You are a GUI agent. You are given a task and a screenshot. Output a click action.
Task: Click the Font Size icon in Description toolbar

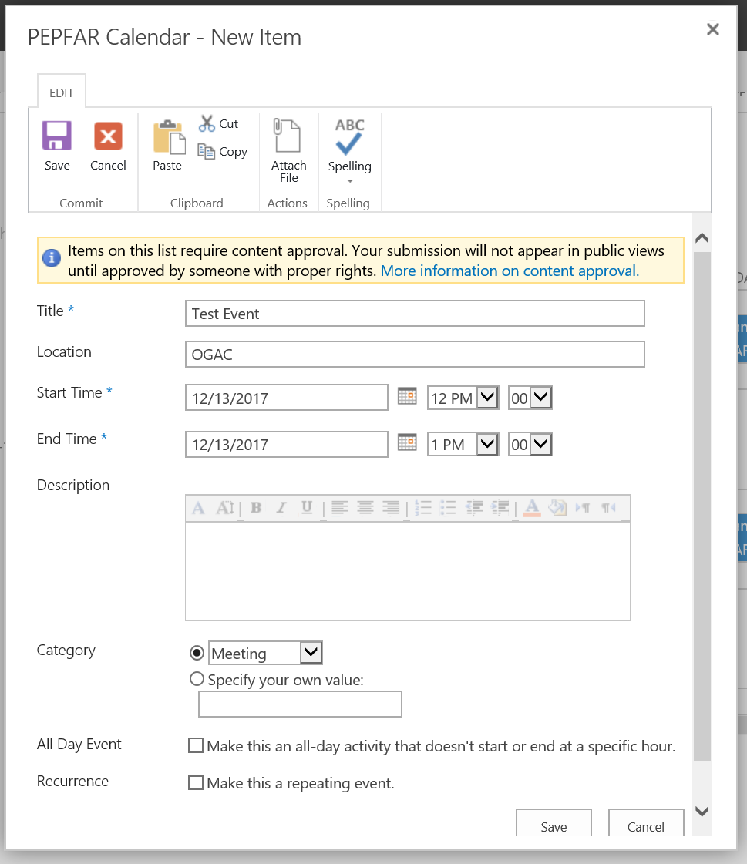(x=225, y=507)
